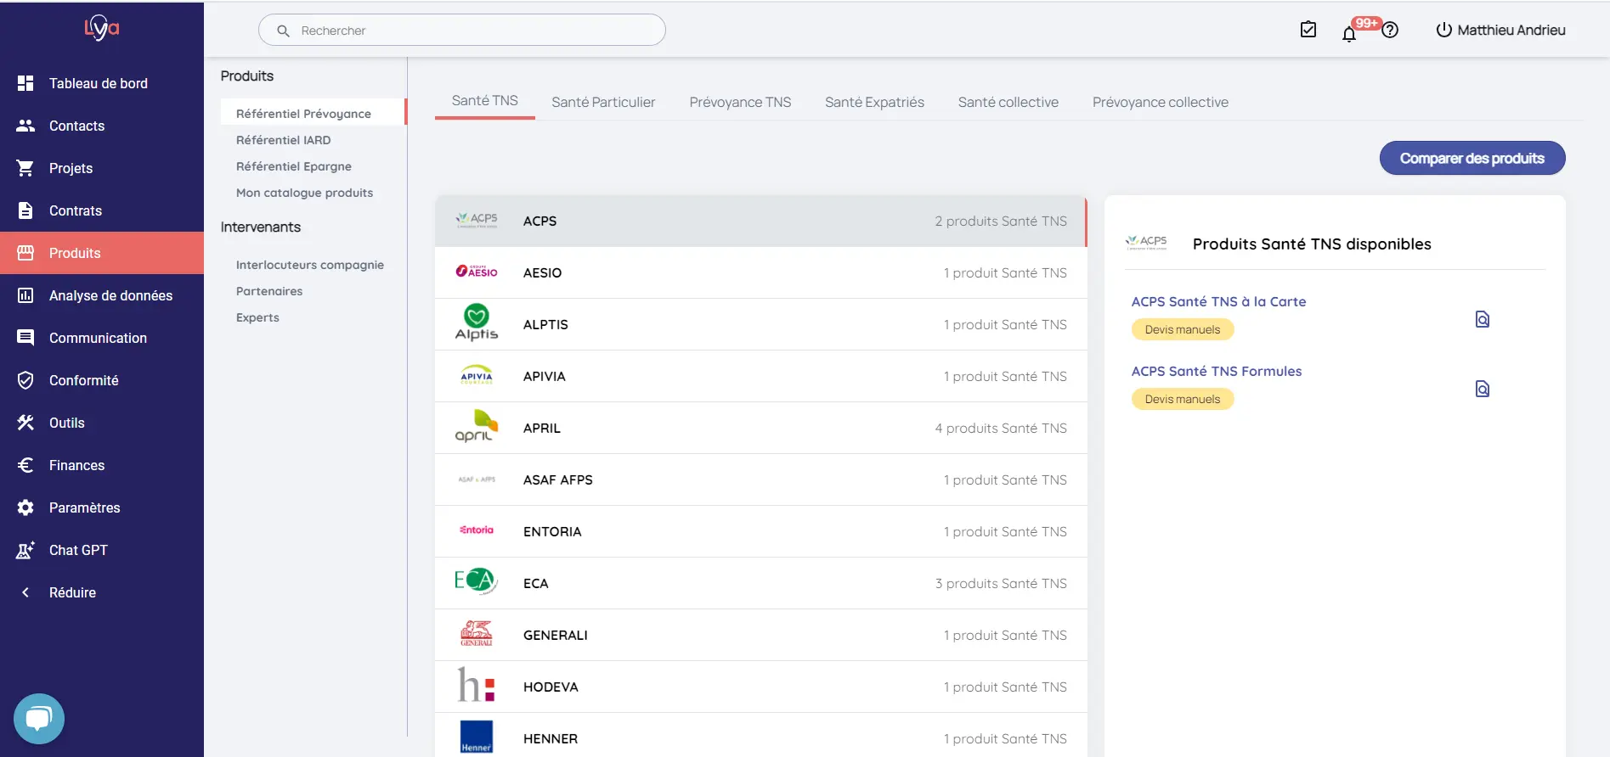Click the Henner logo
Viewport: 1610px width, 757px height.
(x=477, y=737)
